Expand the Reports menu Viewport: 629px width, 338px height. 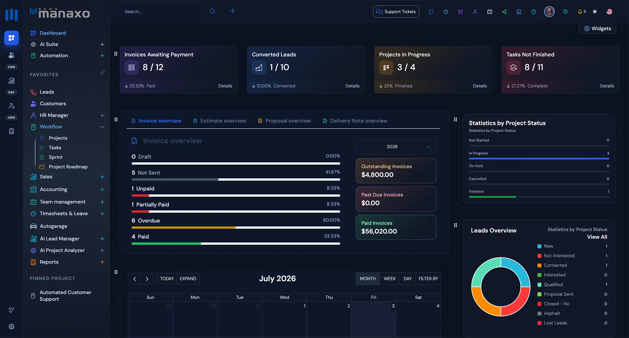click(102, 262)
